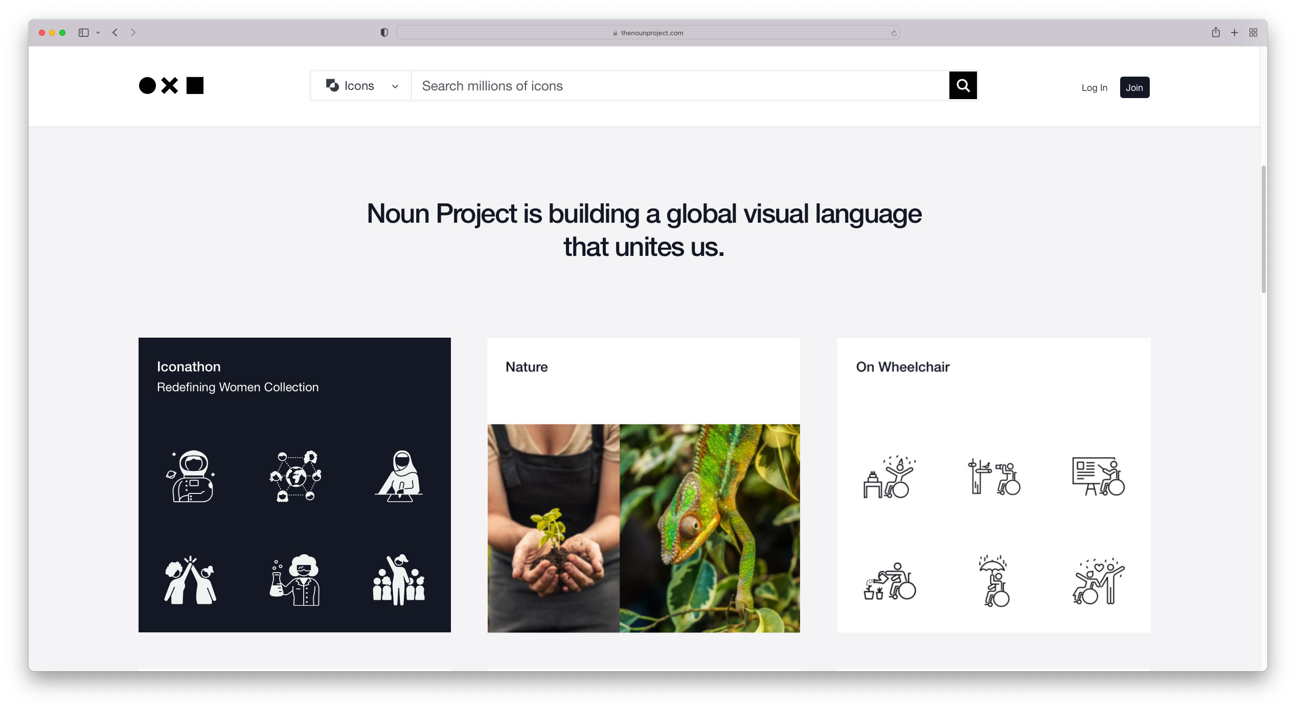Select the Nature collection card
1296x709 pixels.
(x=643, y=485)
